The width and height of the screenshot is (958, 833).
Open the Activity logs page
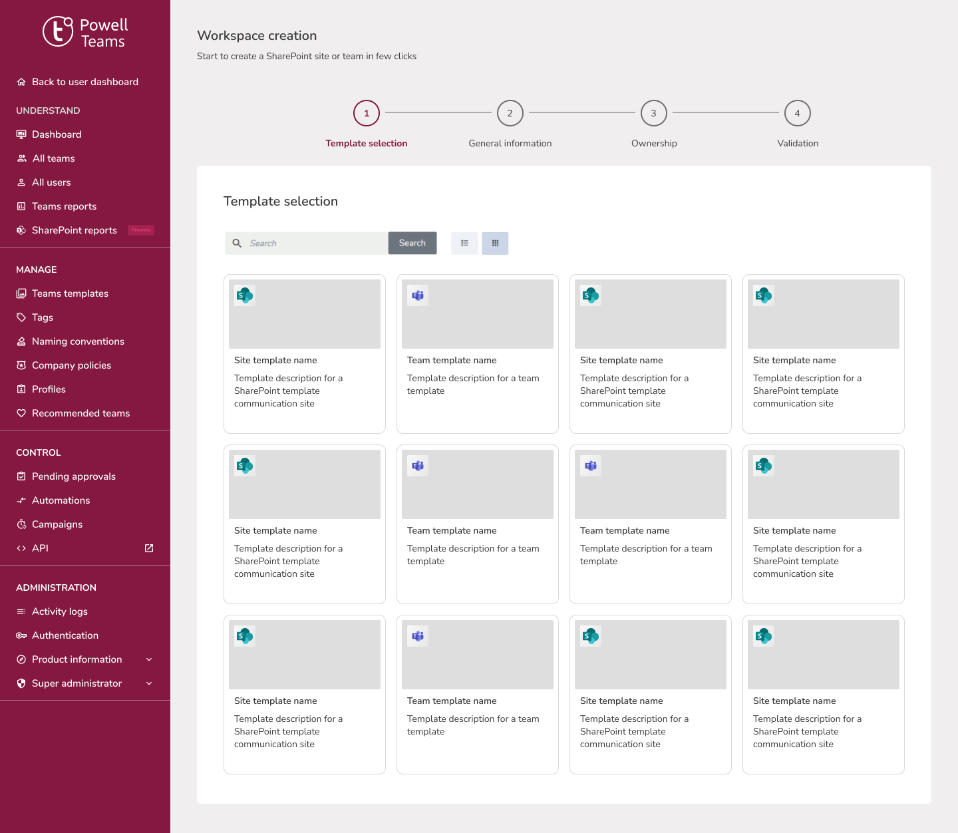(61, 611)
